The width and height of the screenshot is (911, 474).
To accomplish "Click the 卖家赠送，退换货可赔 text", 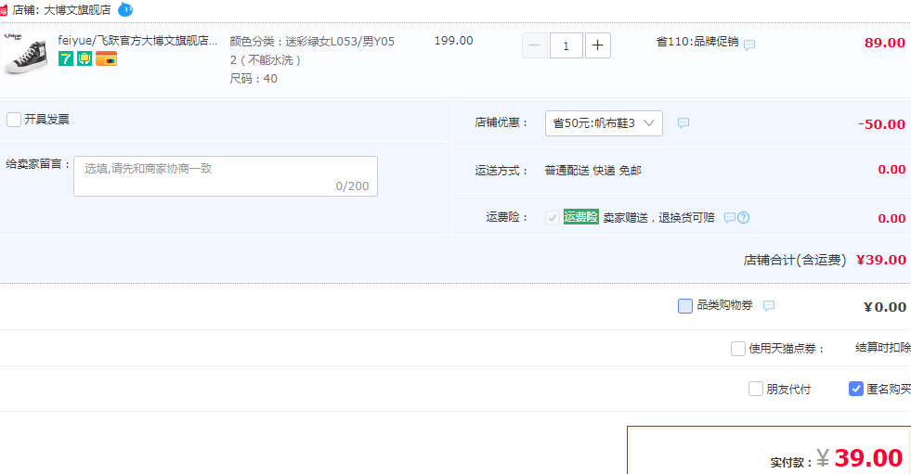I will coord(658,218).
